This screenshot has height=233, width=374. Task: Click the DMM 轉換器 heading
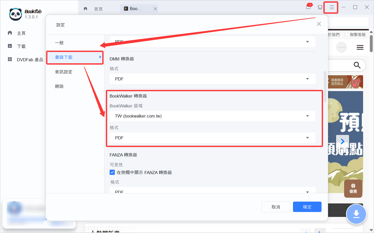click(x=122, y=59)
